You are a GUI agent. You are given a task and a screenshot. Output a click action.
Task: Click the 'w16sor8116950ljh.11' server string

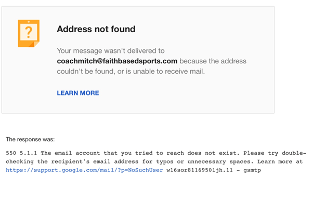coord(200,170)
